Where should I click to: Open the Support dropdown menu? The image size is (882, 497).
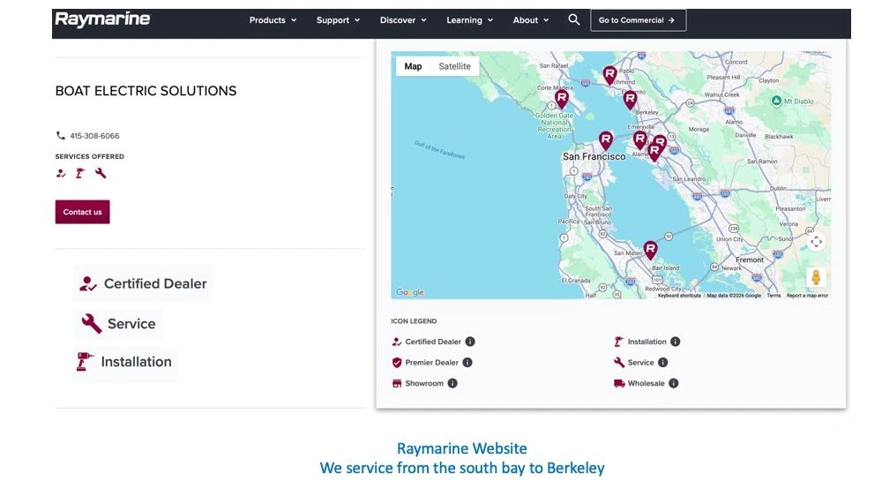[x=338, y=20]
